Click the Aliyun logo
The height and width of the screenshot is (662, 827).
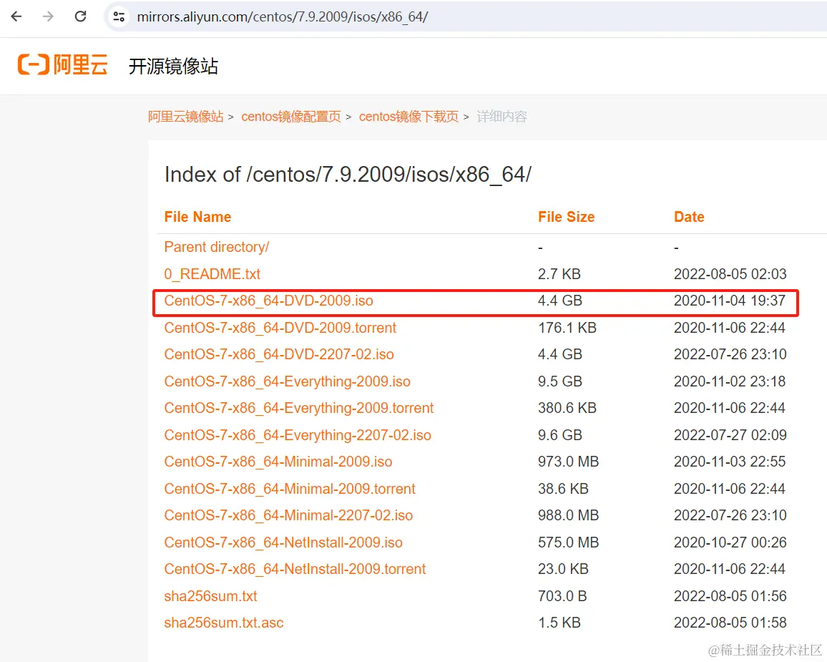point(63,65)
